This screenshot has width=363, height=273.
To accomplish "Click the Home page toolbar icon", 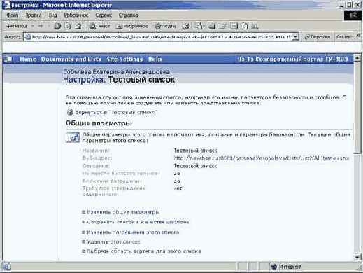I will coord(78,26).
